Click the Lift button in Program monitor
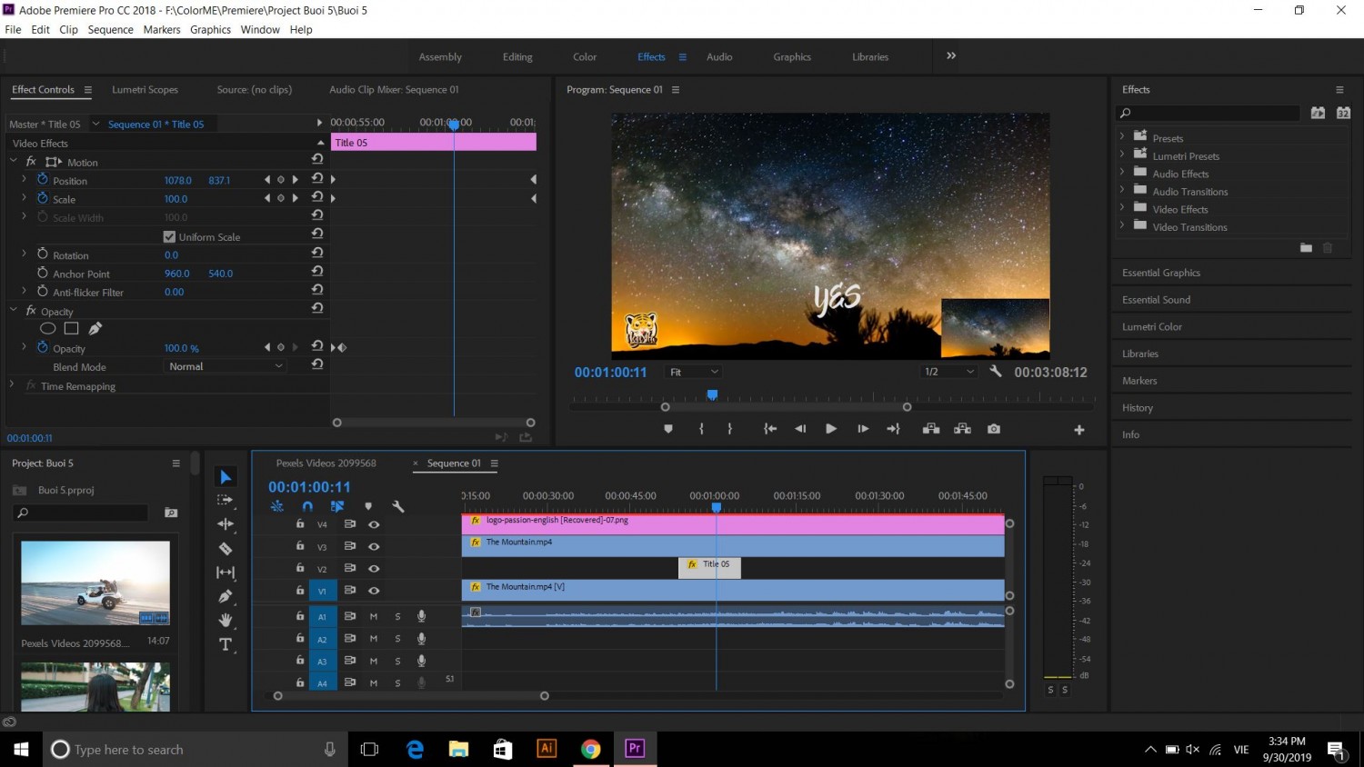The height and width of the screenshot is (767, 1364). pyautogui.click(x=931, y=429)
